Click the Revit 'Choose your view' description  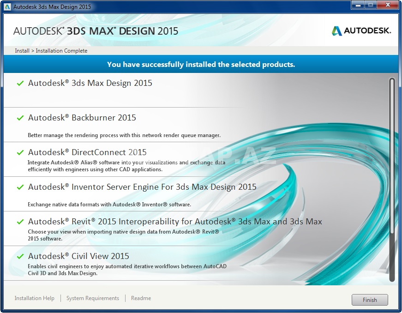point(123,235)
